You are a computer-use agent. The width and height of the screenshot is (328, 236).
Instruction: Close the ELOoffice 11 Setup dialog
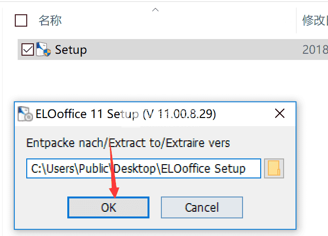click(x=280, y=113)
